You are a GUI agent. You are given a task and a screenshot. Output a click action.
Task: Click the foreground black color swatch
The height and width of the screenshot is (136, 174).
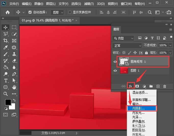[x=8, y=102]
